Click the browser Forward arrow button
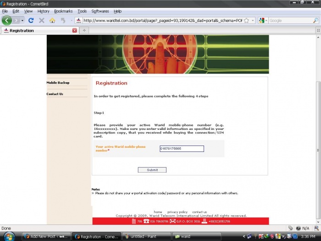Image resolution: width=321 pixels, height=241 pixels. [17, 21]
